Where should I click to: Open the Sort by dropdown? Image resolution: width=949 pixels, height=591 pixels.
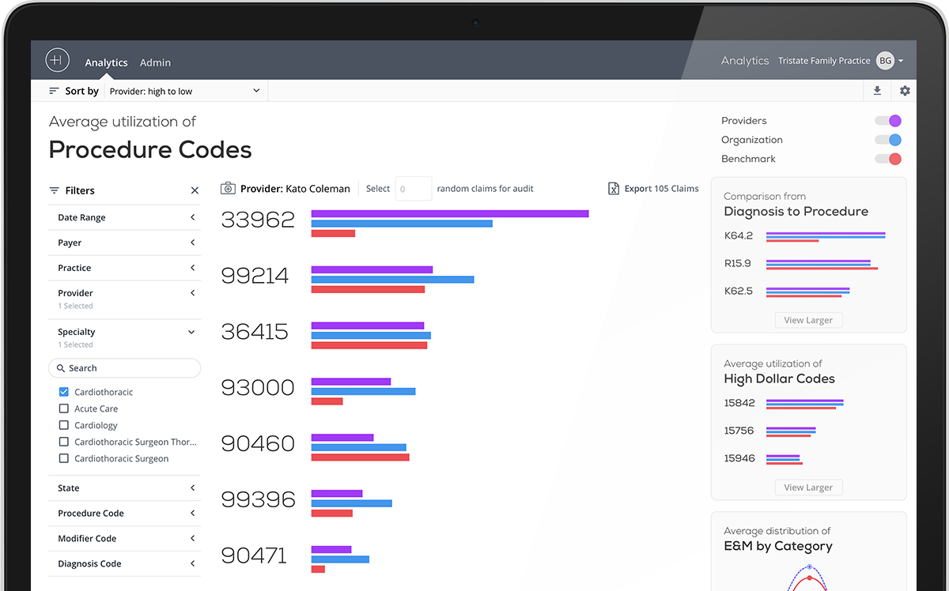[184, 91]
